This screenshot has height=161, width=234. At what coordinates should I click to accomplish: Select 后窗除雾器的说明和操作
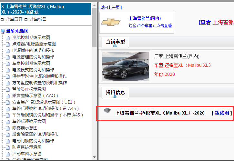pyautogui.click(x=35, y=134)
